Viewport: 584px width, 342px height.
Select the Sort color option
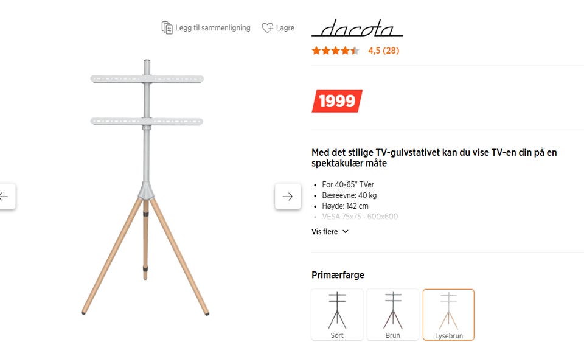click(337, 314)
